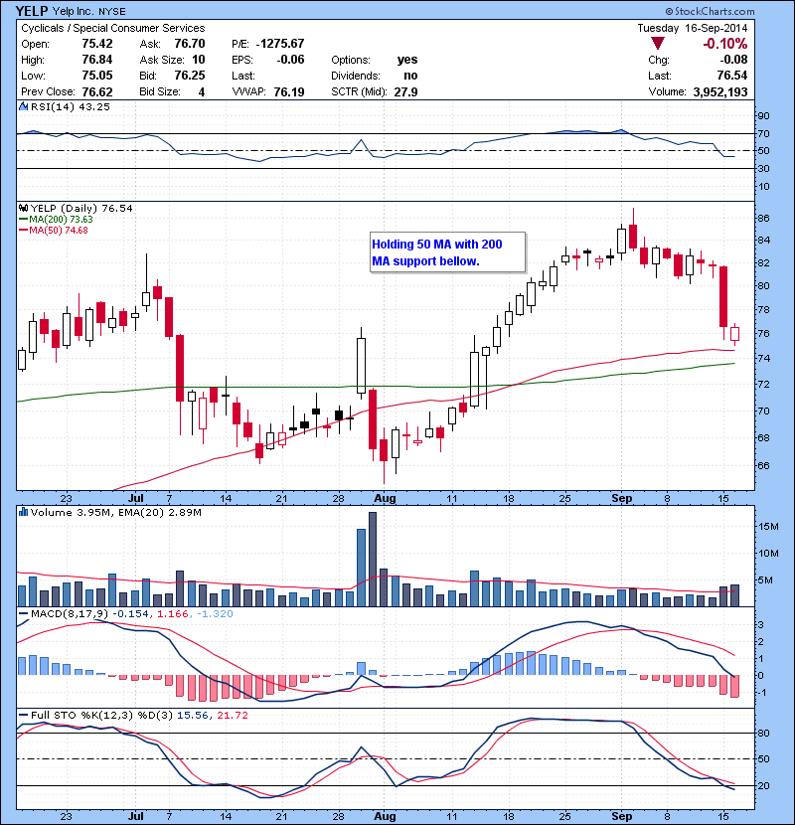Click the MA(200) 73.63 legend text

(61, 220)
